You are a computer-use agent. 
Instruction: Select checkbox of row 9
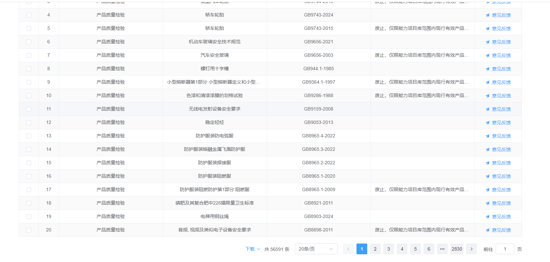click(x=29, y=82)
